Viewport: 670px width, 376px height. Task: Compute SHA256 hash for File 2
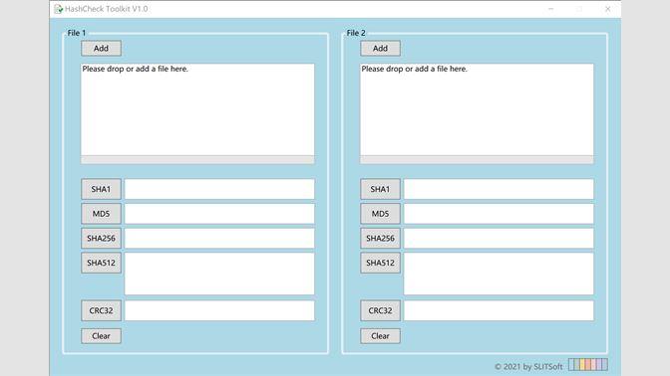pyautogui.click(x=380, y=239)
